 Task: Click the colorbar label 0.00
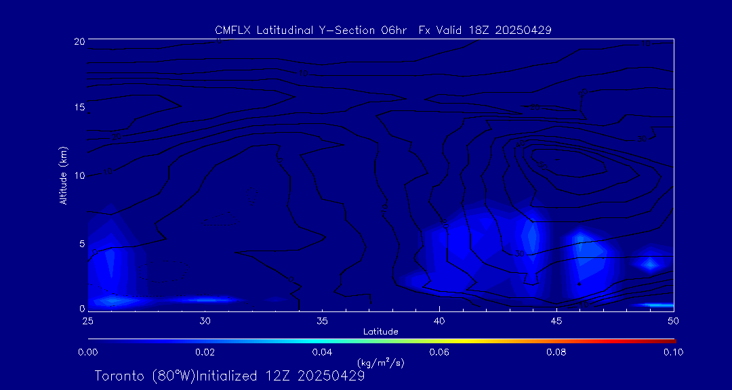click(87, 352)
